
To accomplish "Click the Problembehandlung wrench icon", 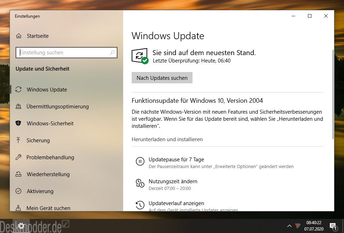I will point(18,157).
